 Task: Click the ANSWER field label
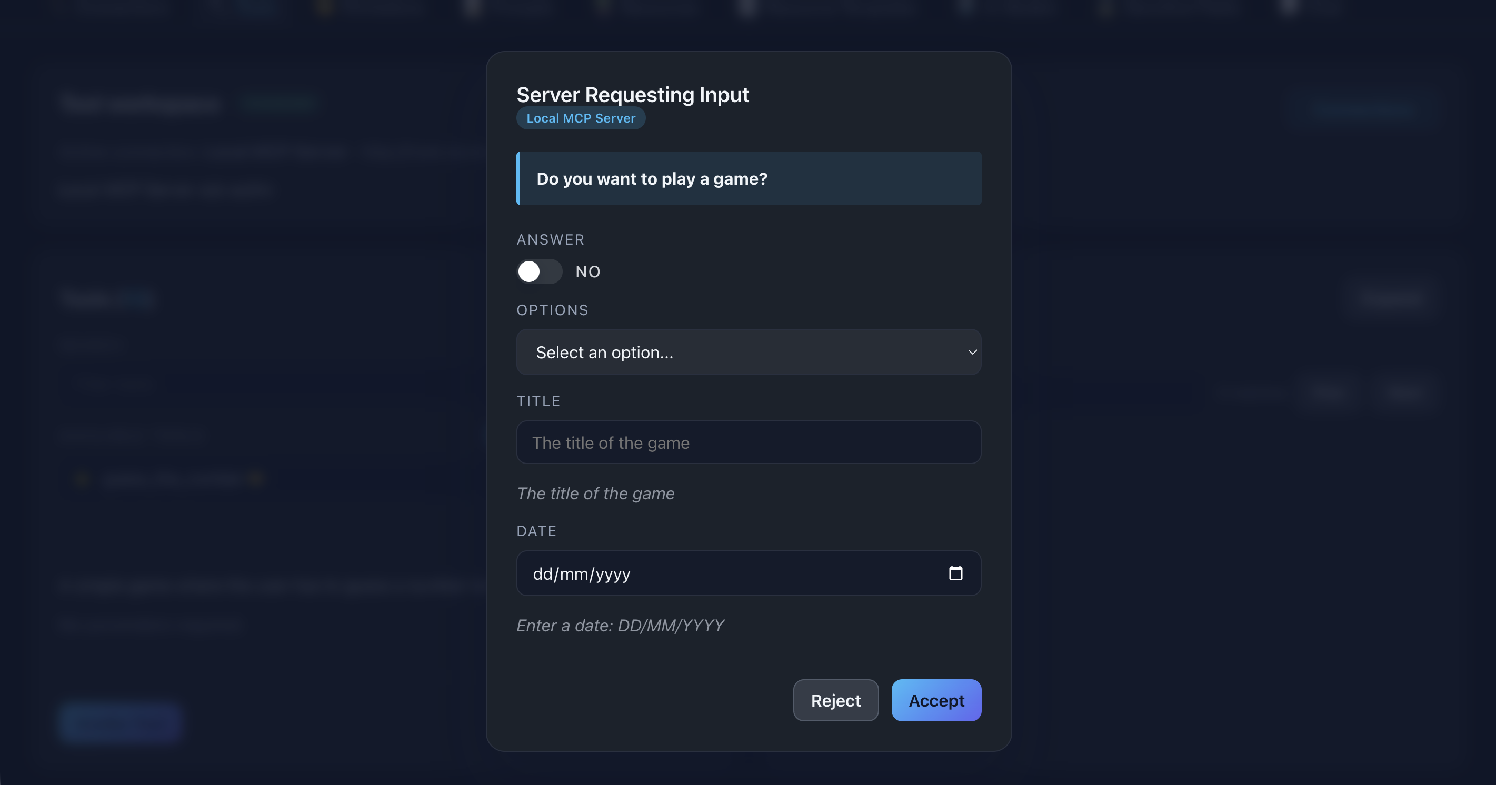coord(551,240)
